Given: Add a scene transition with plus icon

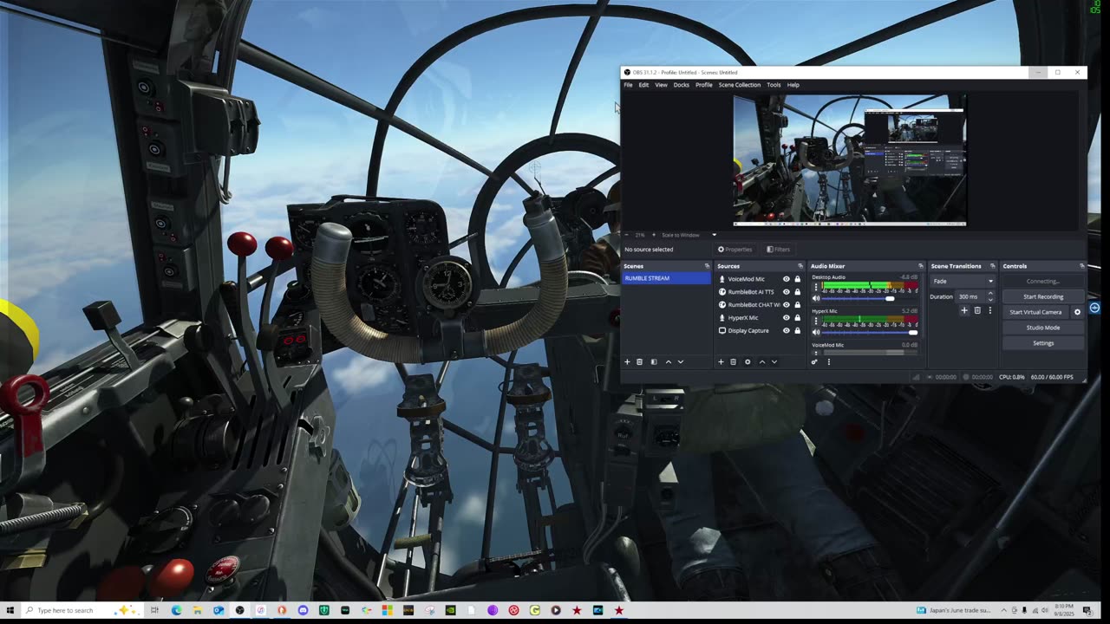Looking at the screenshot, I should 963,310.
